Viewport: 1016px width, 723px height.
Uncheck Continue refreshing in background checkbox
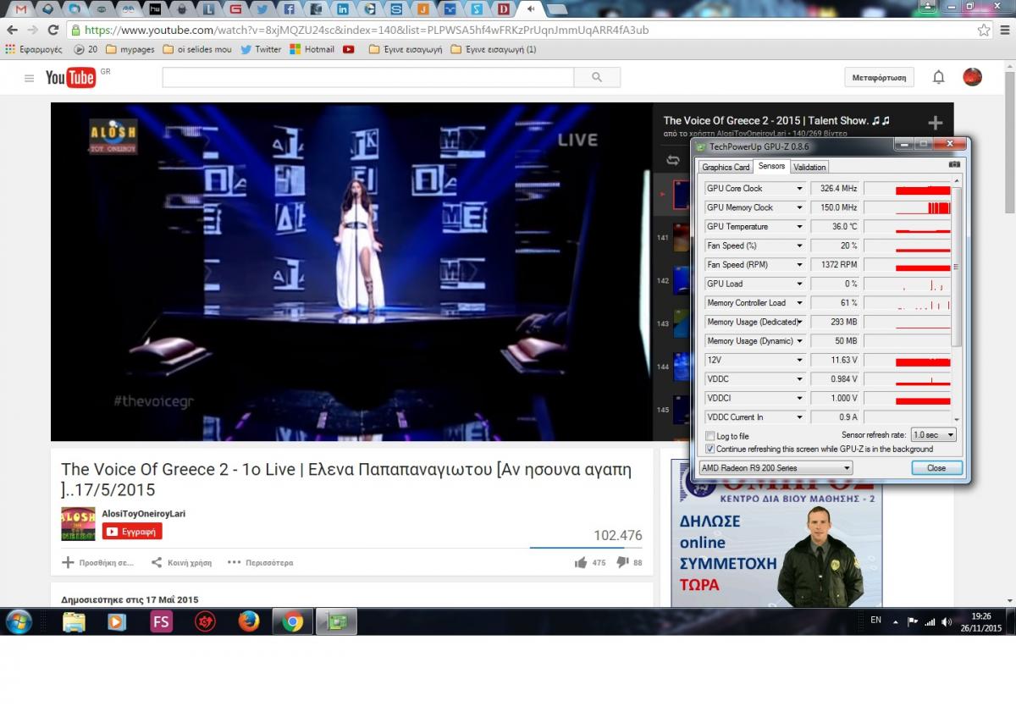click(x=710, y=449)
